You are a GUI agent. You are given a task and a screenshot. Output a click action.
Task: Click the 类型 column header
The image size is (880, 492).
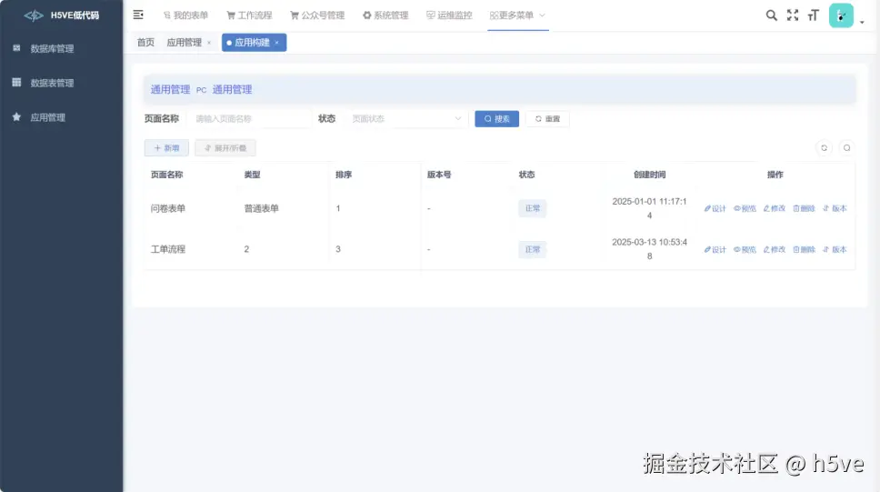tap(252, 175)
